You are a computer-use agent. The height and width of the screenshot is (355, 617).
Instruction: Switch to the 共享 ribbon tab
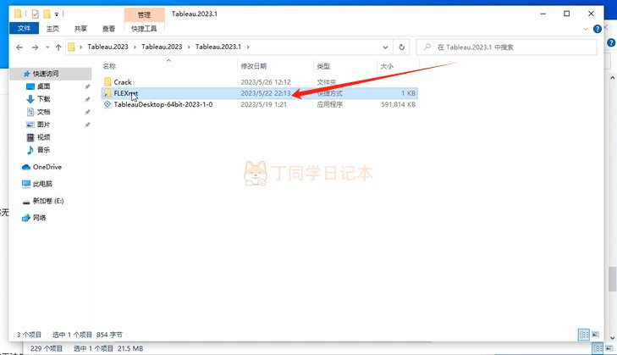(x=80, y=28)
